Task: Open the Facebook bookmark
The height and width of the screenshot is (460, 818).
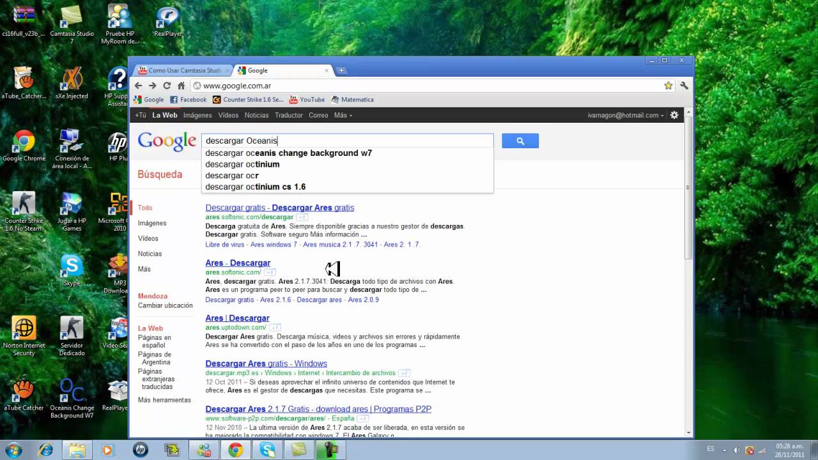Action: [x=189, y=100]
